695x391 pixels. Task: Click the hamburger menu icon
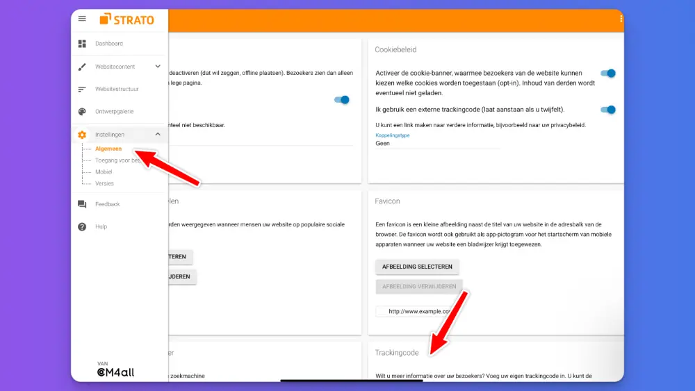pos(82,19)
